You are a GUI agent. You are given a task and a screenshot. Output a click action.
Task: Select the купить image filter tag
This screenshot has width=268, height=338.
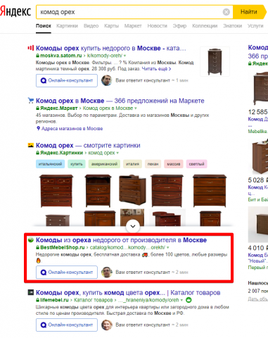(77, 164)
